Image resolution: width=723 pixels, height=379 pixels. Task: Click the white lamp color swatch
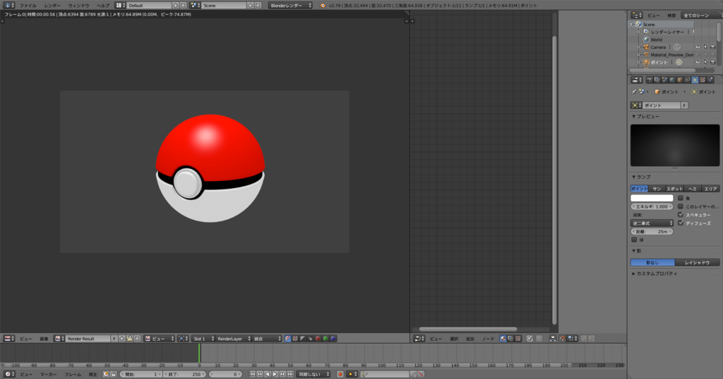[652, 198]
